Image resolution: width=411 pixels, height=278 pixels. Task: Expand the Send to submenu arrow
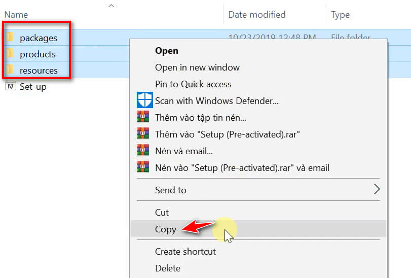(x=376, y=190)
